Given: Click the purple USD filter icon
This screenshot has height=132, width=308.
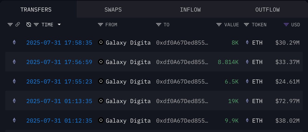Looking at the screenshot, I should [x=286, y=25].
